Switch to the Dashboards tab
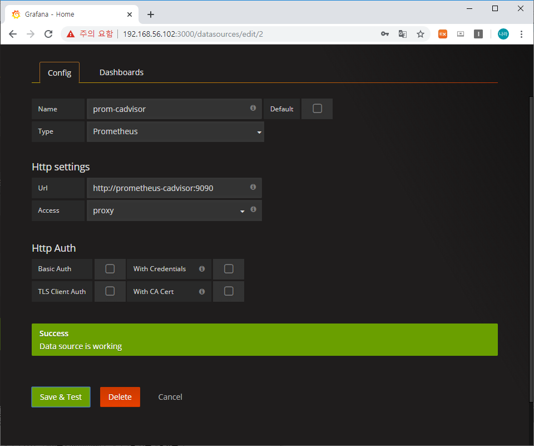The width and height of the screenshot is (534, 446). tap(122, 72)
